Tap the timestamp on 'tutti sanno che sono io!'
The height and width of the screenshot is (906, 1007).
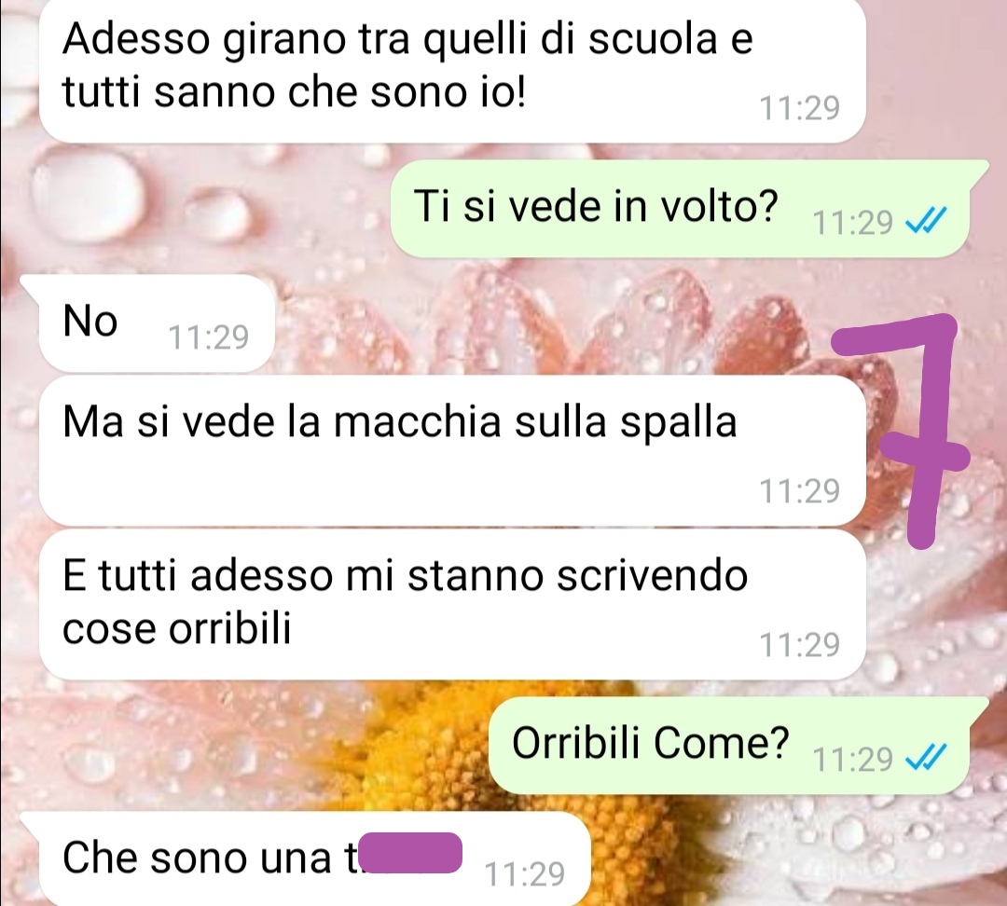tap(800, 108)
